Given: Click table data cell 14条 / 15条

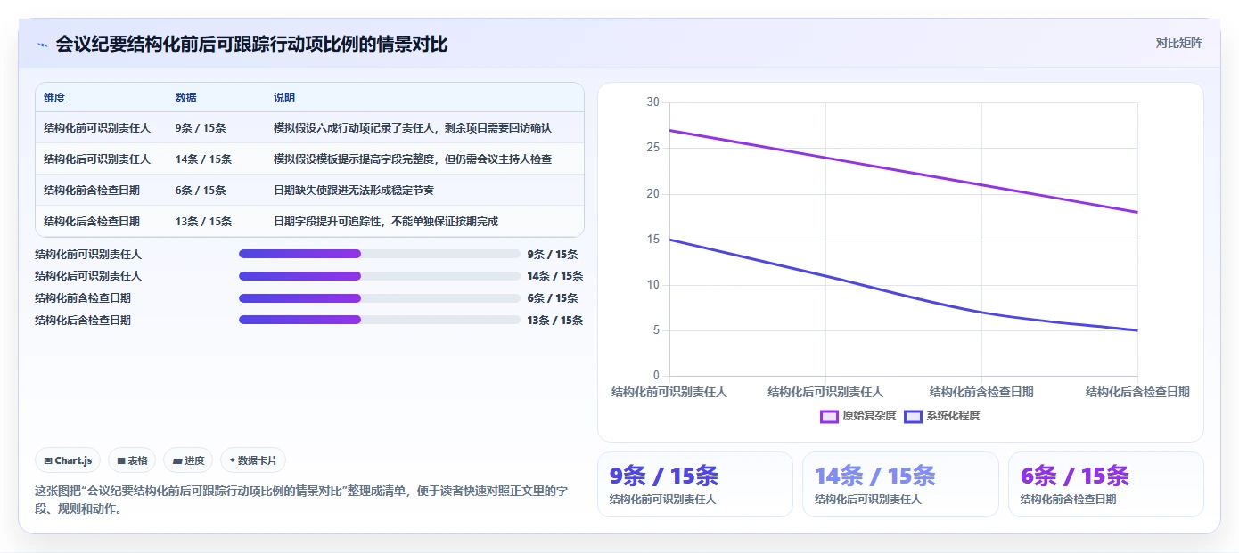Looking at the screenshot, I should click(203, 159).
